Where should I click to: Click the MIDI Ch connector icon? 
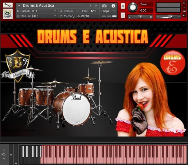(x=18, y=16)
